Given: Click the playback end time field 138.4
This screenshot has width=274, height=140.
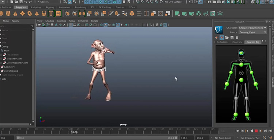Looking at the screenshot, I should tap(187, 138).
